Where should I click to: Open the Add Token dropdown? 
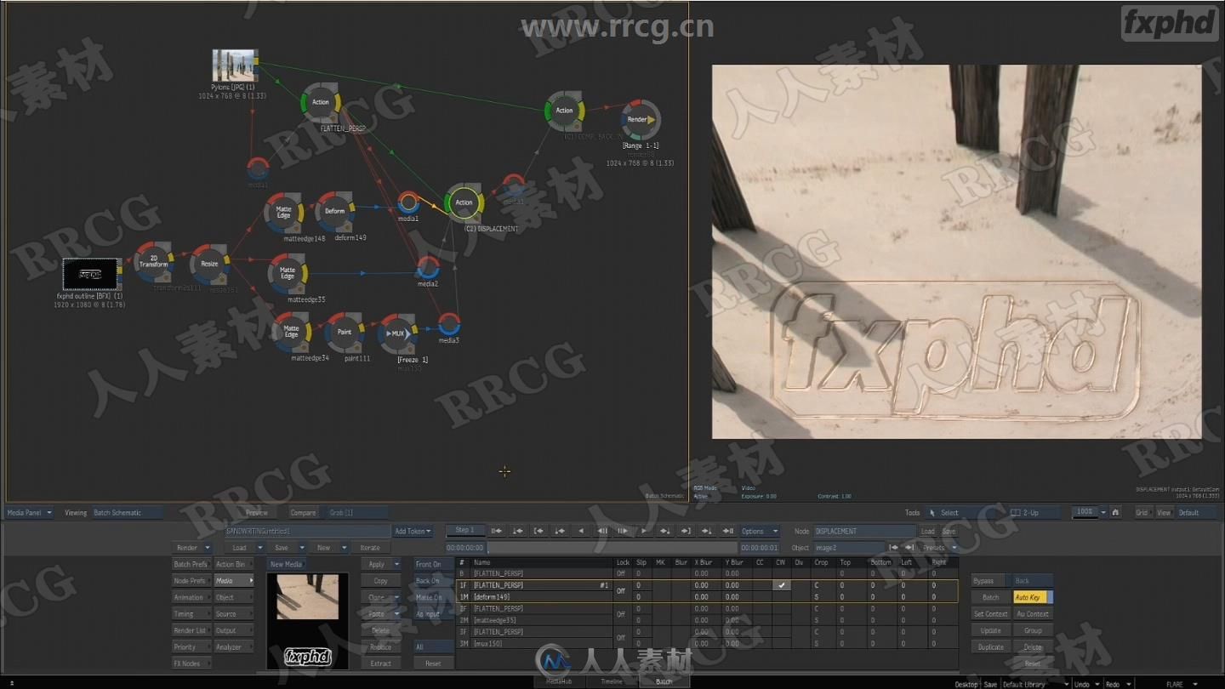pyautogui.click(x=413, y=531)
